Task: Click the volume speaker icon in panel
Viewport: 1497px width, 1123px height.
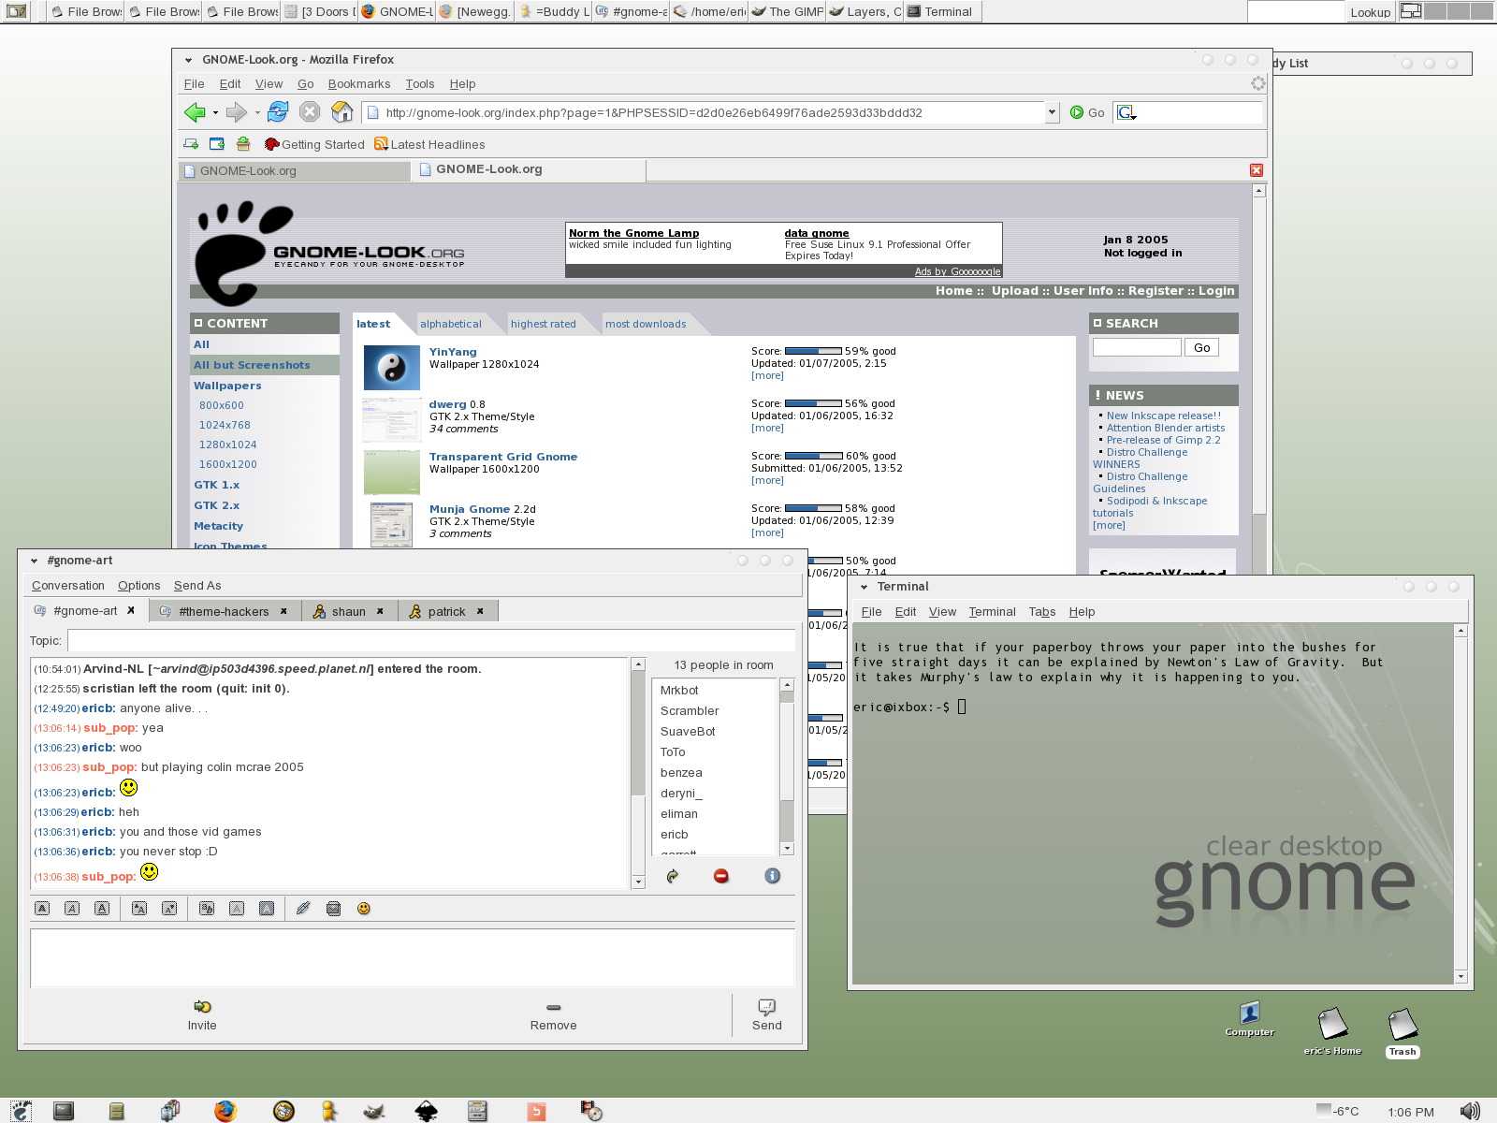Action: pyautogui.click(x=1471, y=1111)
